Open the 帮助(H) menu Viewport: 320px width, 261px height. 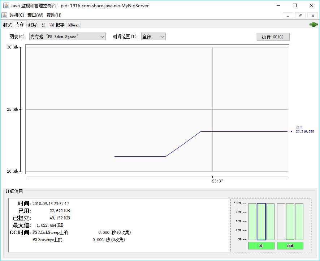pos(54,15)
